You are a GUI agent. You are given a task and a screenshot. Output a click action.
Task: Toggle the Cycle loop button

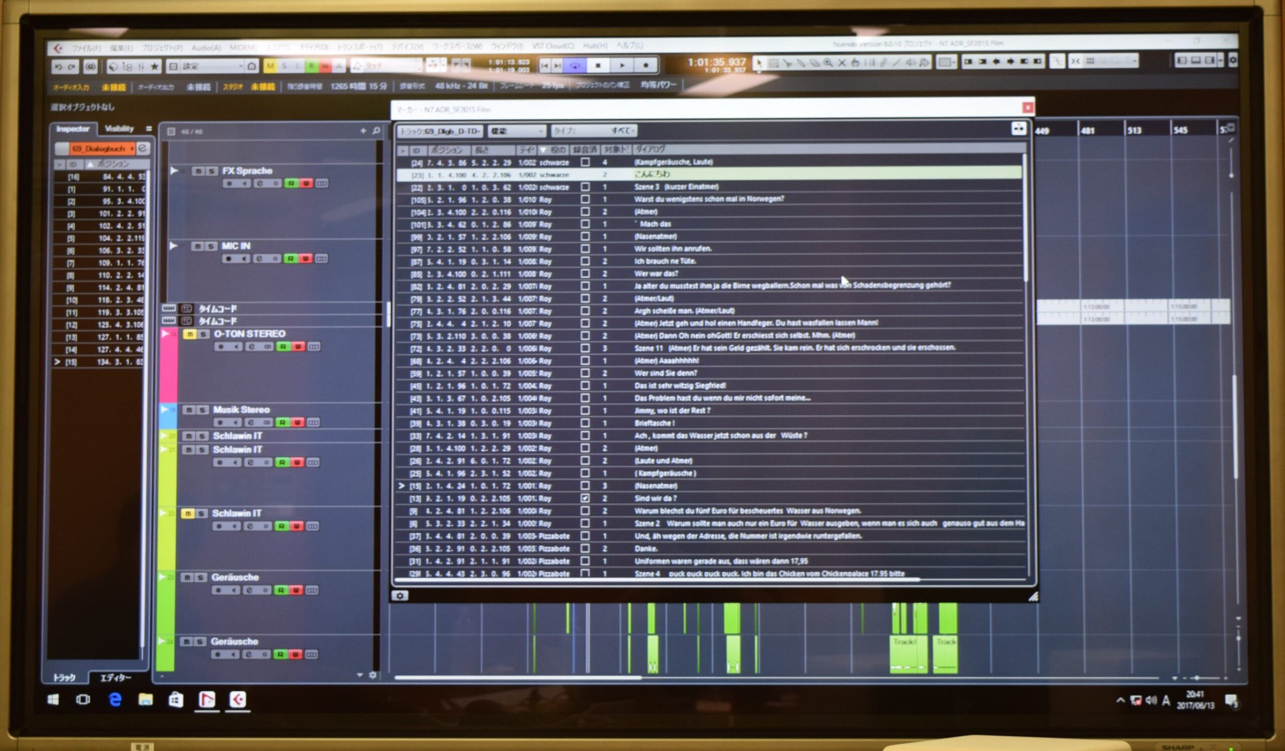[x=575, y=66]
